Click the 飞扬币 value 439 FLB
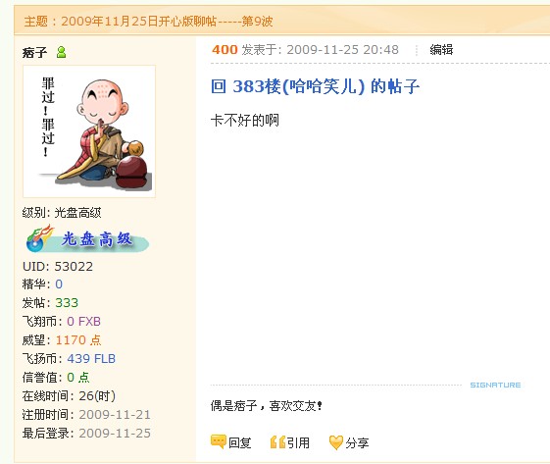Viewport: 550px width, 464px height. [91, 358]
